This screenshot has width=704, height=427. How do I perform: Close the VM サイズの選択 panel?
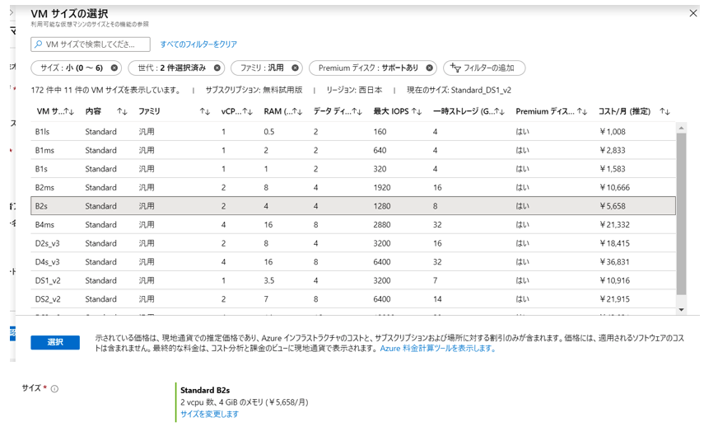pyautogui.click(x=692, y=13)
